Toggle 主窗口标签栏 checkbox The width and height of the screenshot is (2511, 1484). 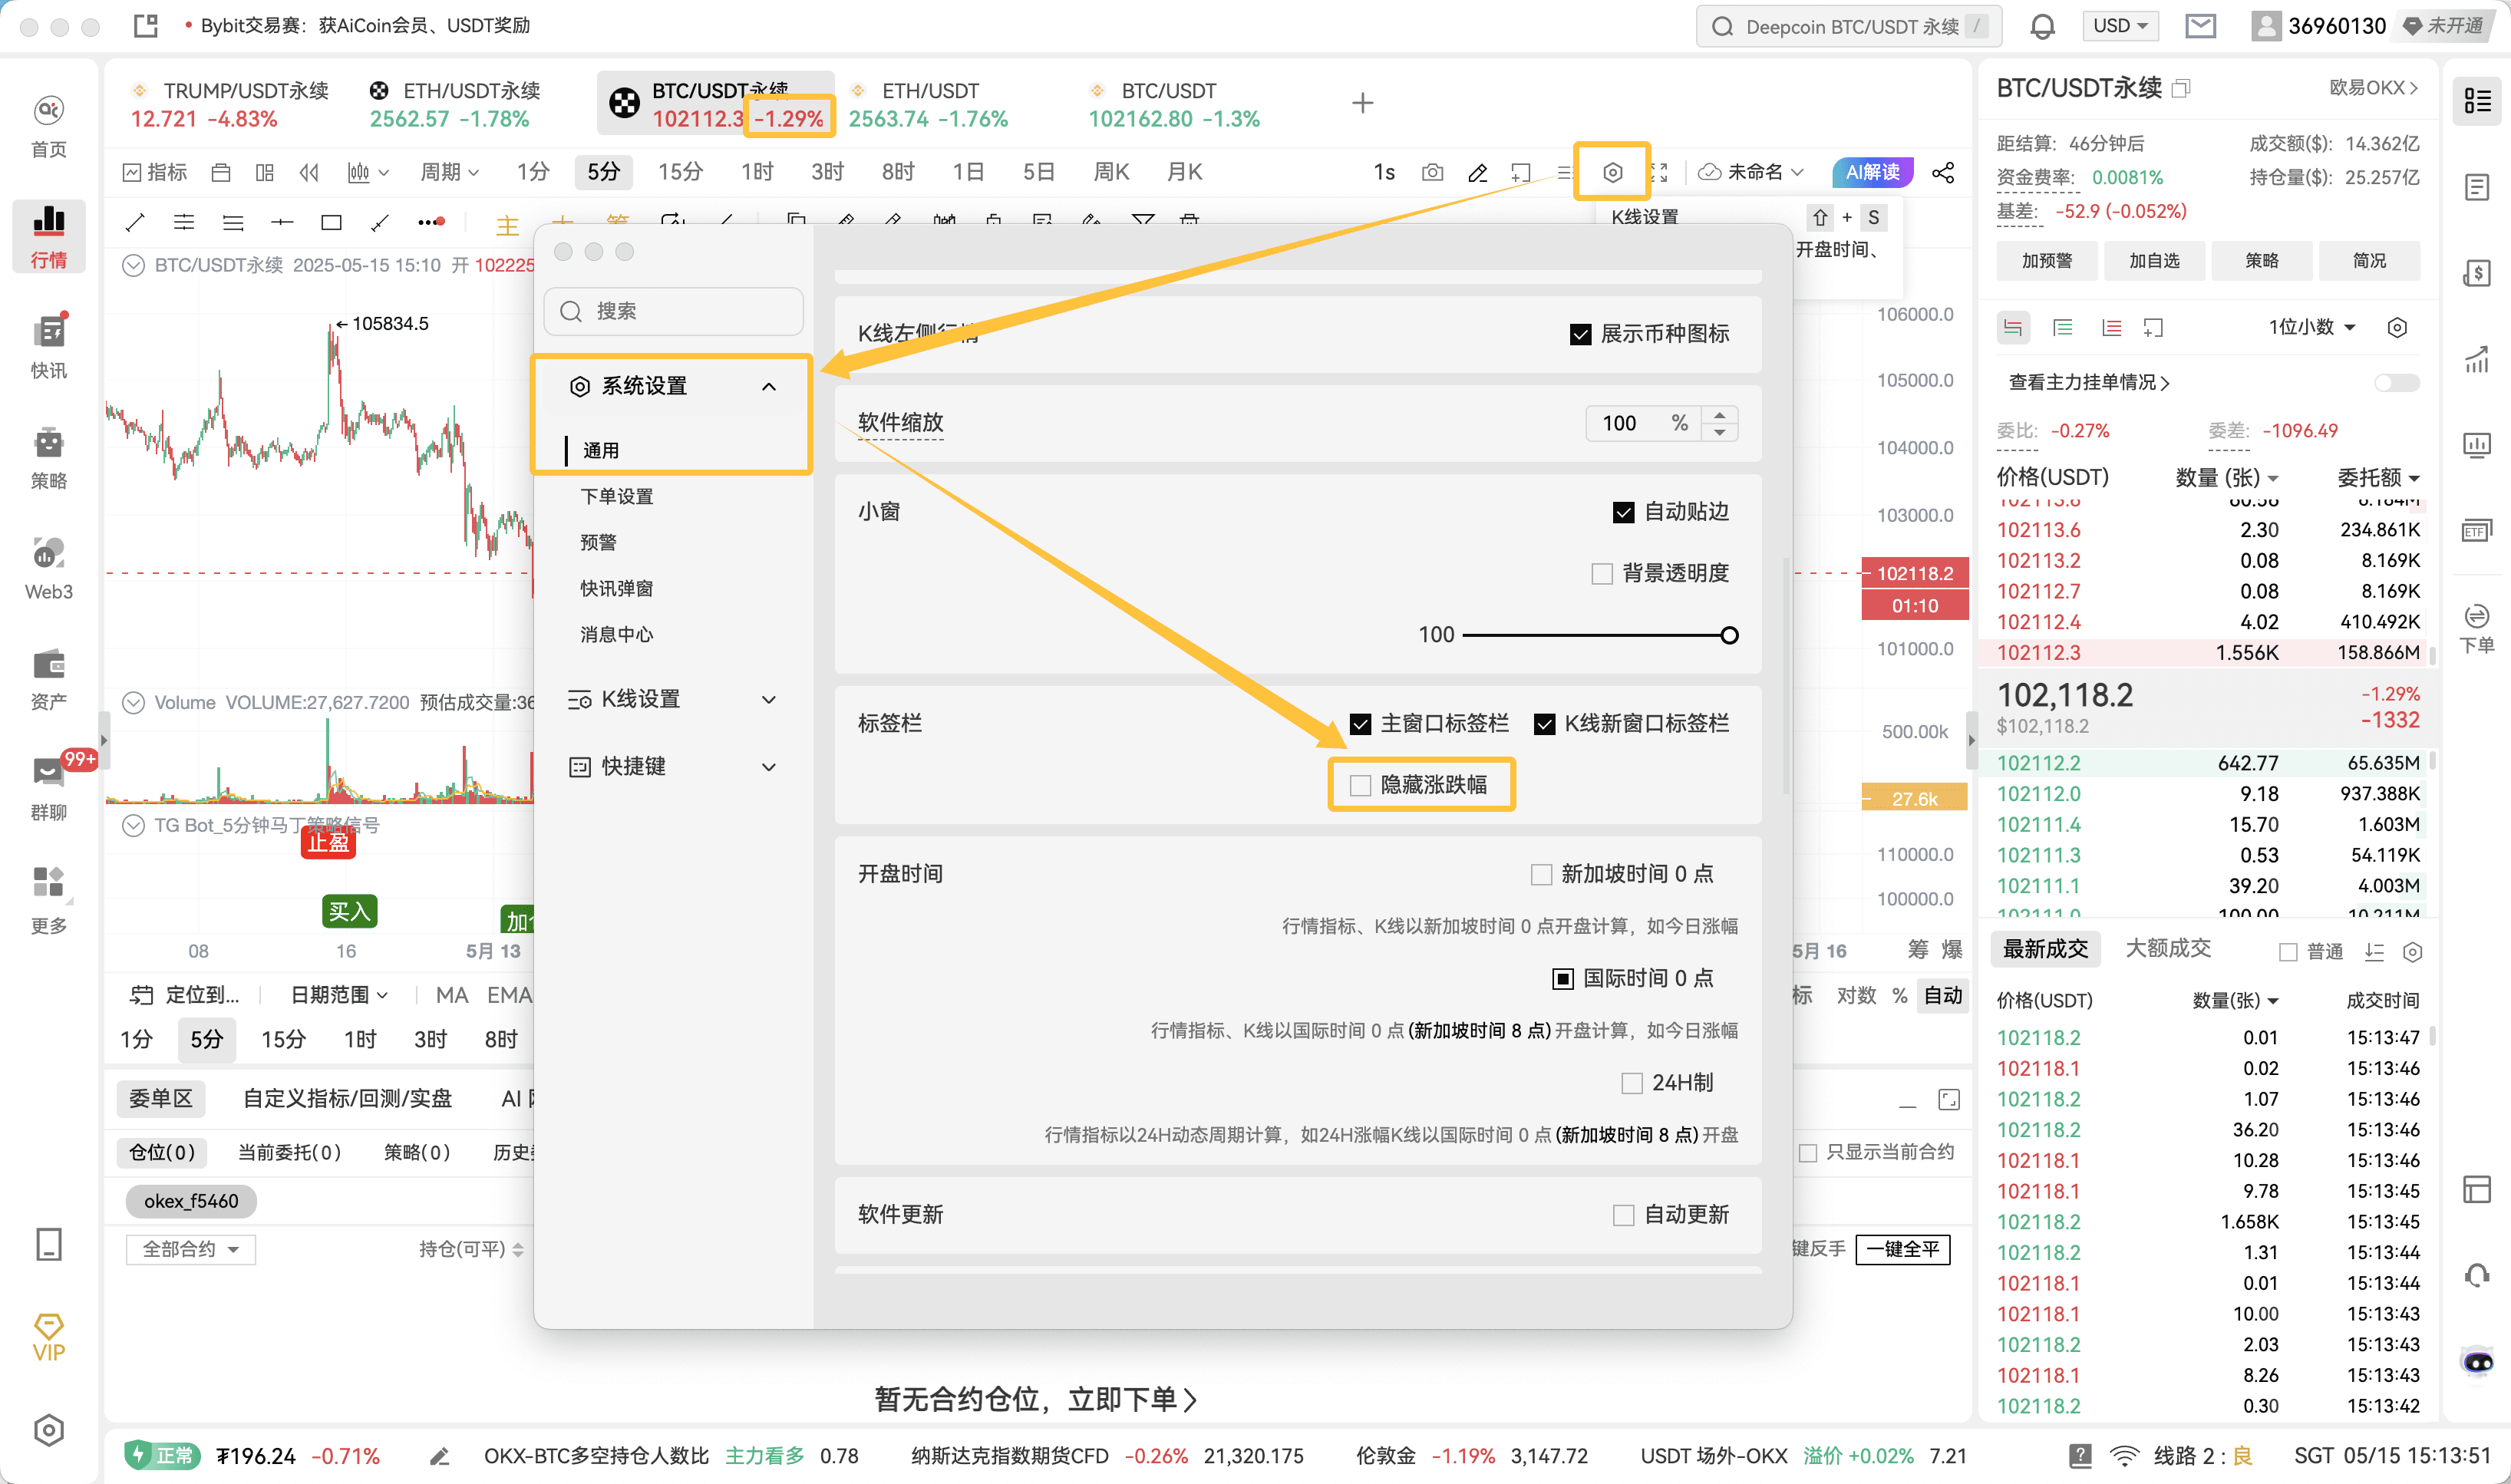point(1360,724)
